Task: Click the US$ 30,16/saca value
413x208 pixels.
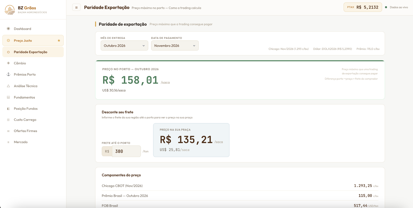Action: click(x=114, y=90)
